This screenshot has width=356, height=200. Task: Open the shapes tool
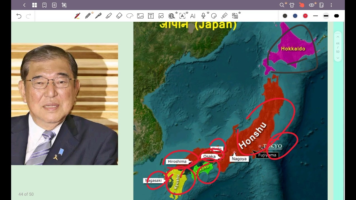[161, 16]
